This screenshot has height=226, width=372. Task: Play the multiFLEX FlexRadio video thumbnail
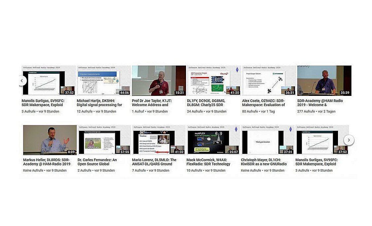click(x=213, y=140)
